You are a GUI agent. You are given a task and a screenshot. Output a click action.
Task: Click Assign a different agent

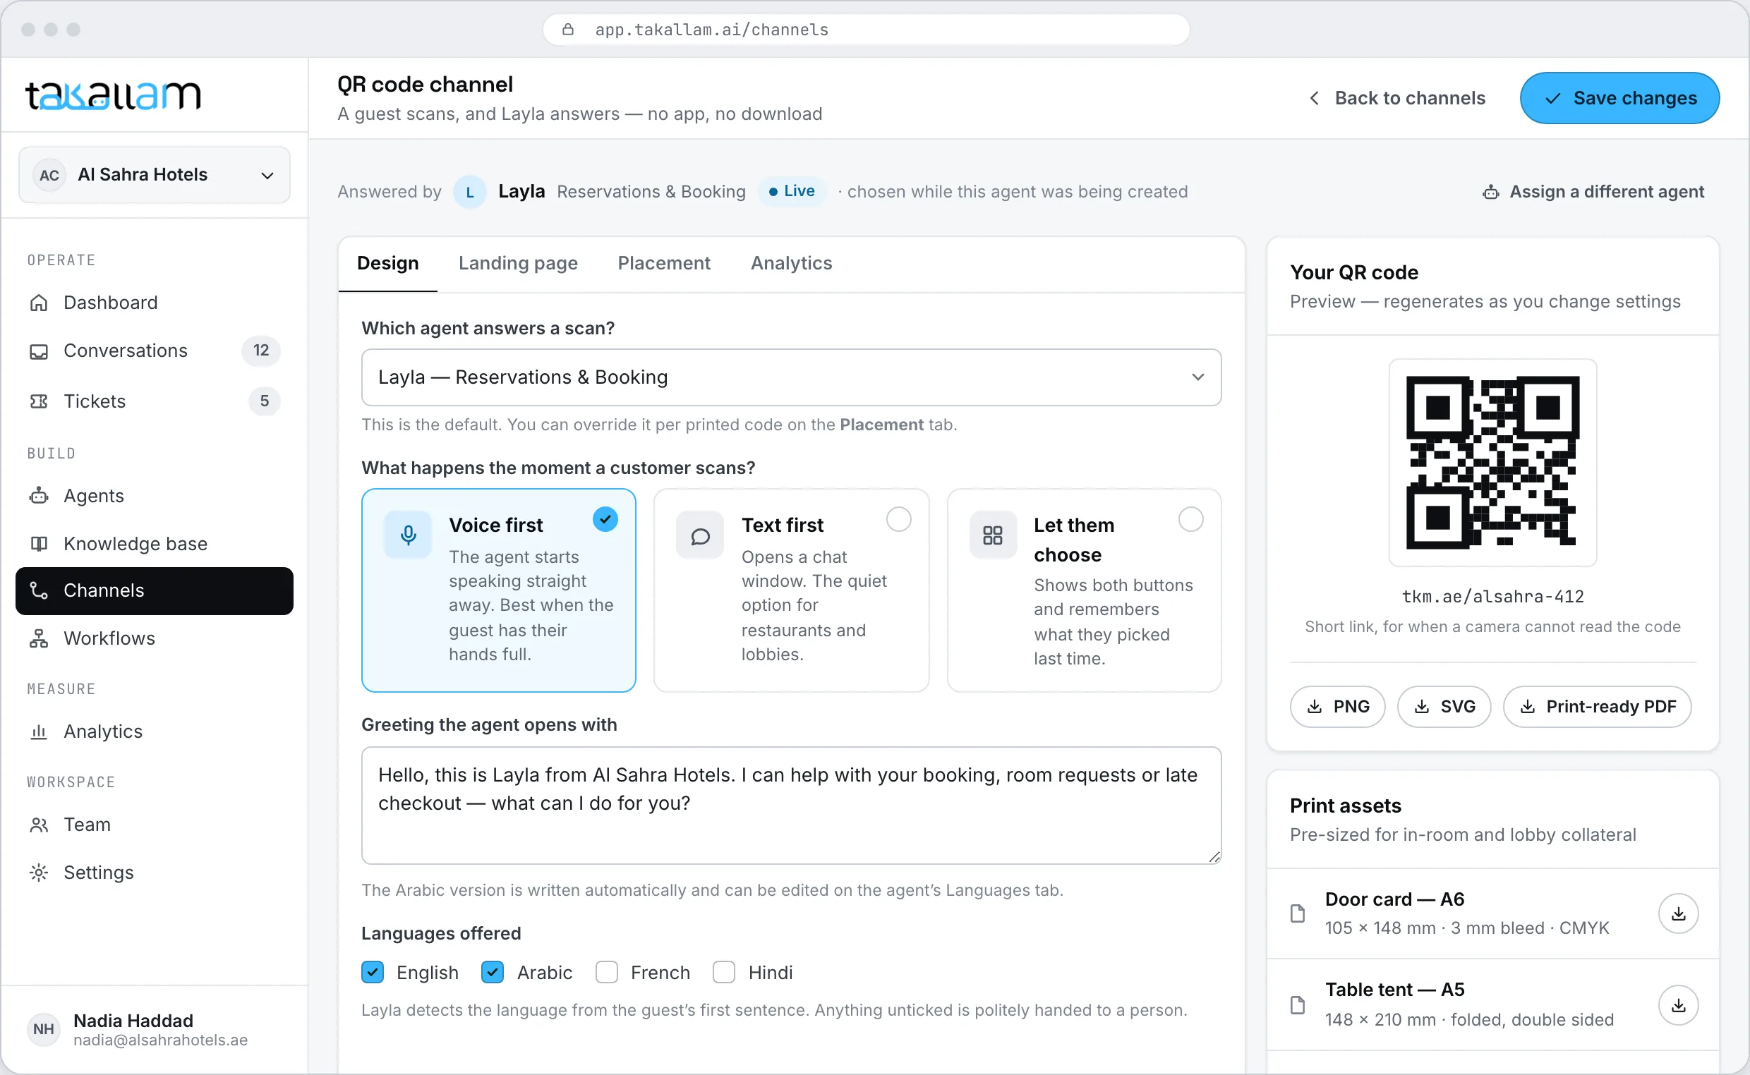tap(1593, 191)
